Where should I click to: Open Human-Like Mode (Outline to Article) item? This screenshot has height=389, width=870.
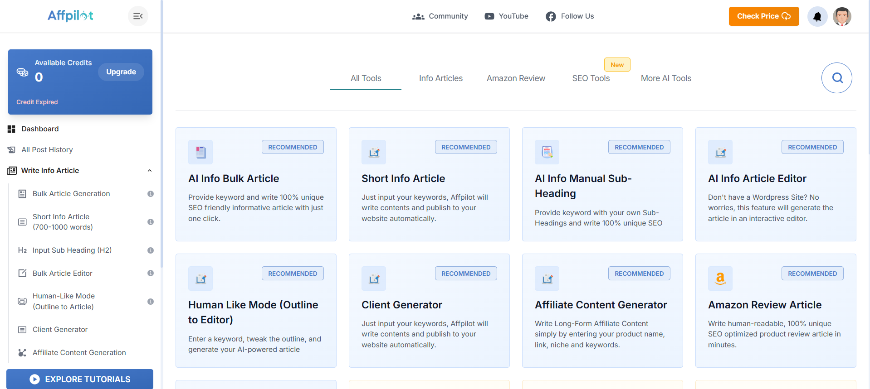pyautogui.click(x=64, y=302)
